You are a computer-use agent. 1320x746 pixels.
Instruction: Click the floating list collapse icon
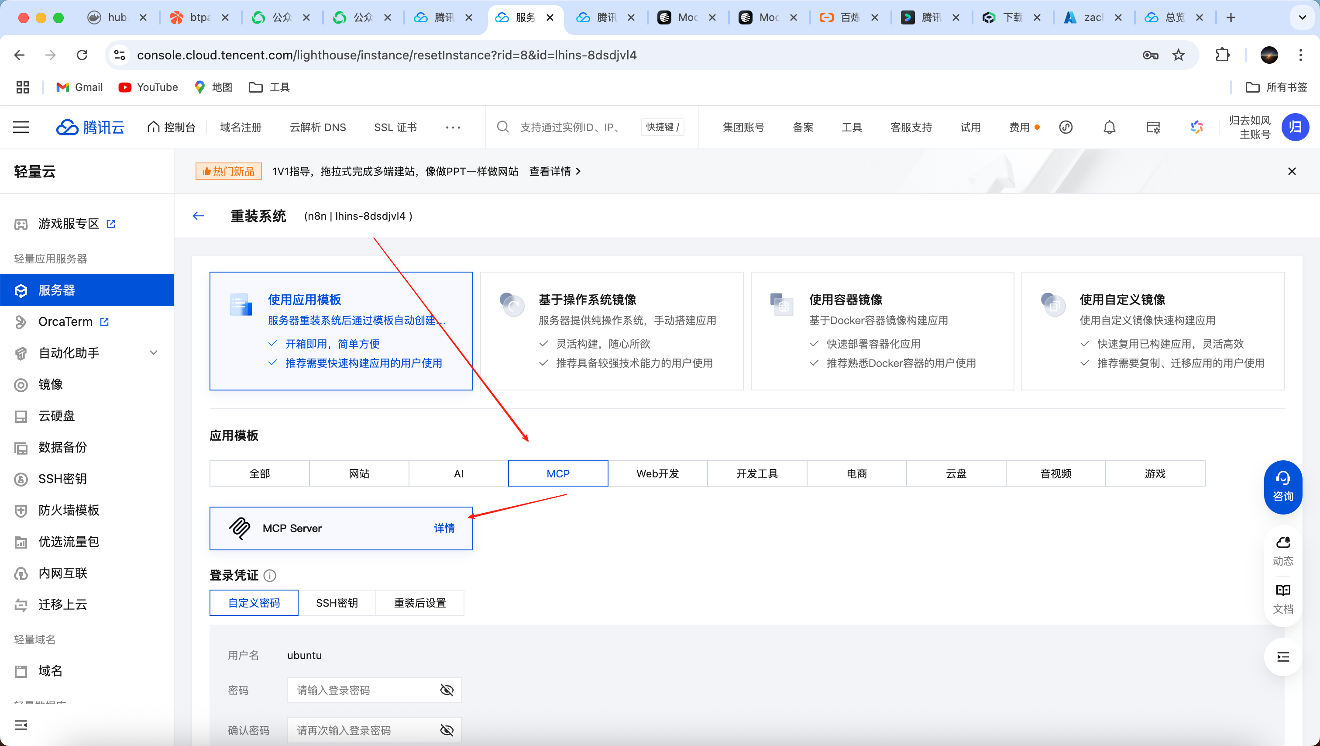[x=1283, y=657]
